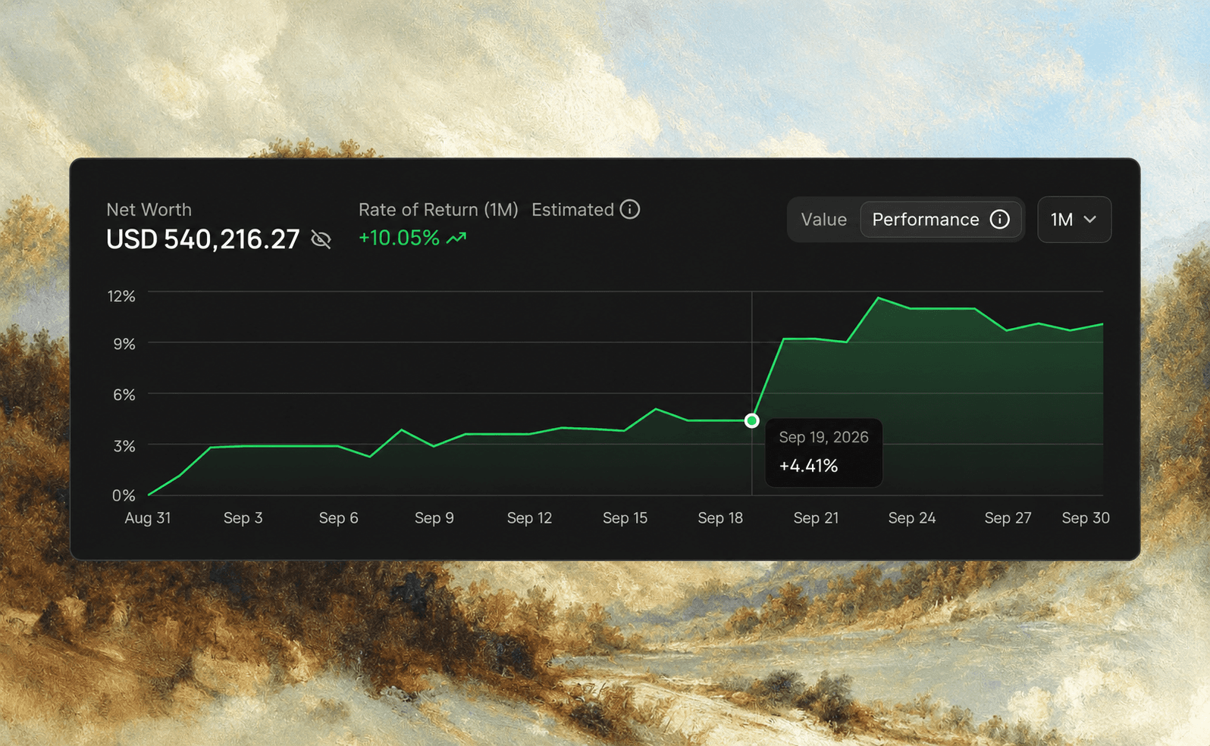This screenshot has height=746, width=1210.
Task: Click the 6% y-axis label
Action: coord(124,395)
